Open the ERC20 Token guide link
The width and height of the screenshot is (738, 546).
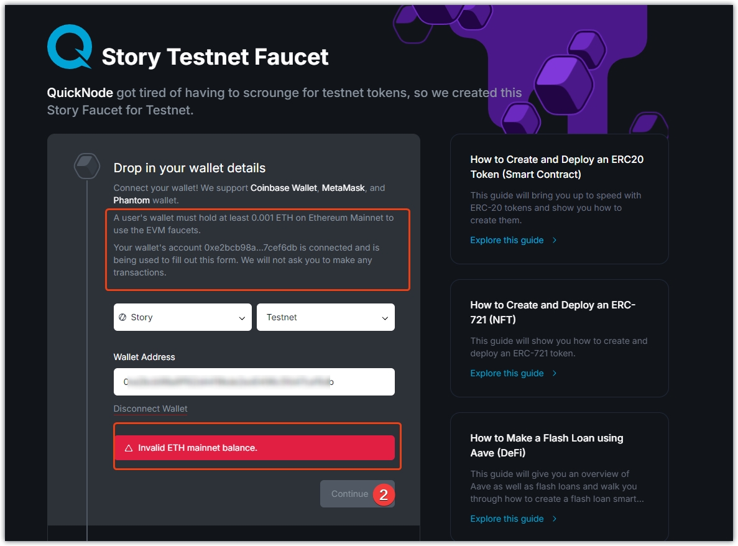click(507, 240)
